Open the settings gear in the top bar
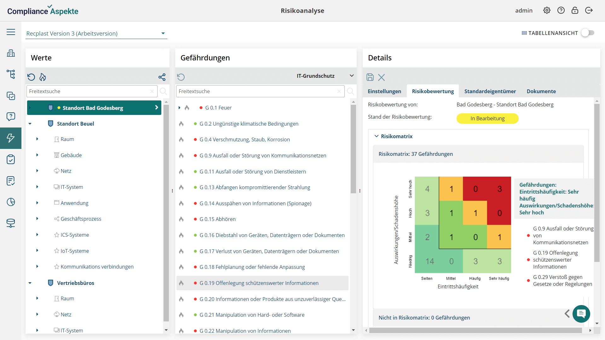Viewport: 605px width, 340px height. pyautogui.click(x=547, y=10)
